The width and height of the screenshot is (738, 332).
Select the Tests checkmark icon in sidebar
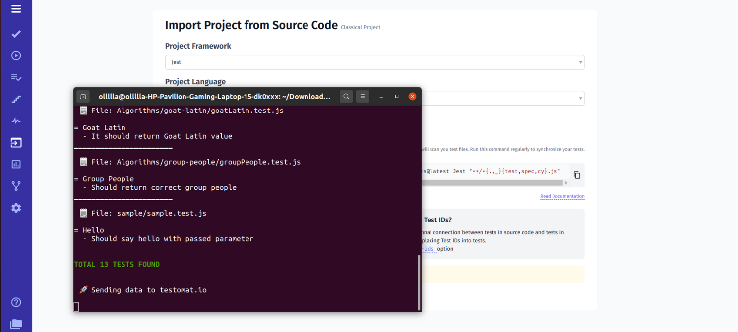click(x=15, y=34)
